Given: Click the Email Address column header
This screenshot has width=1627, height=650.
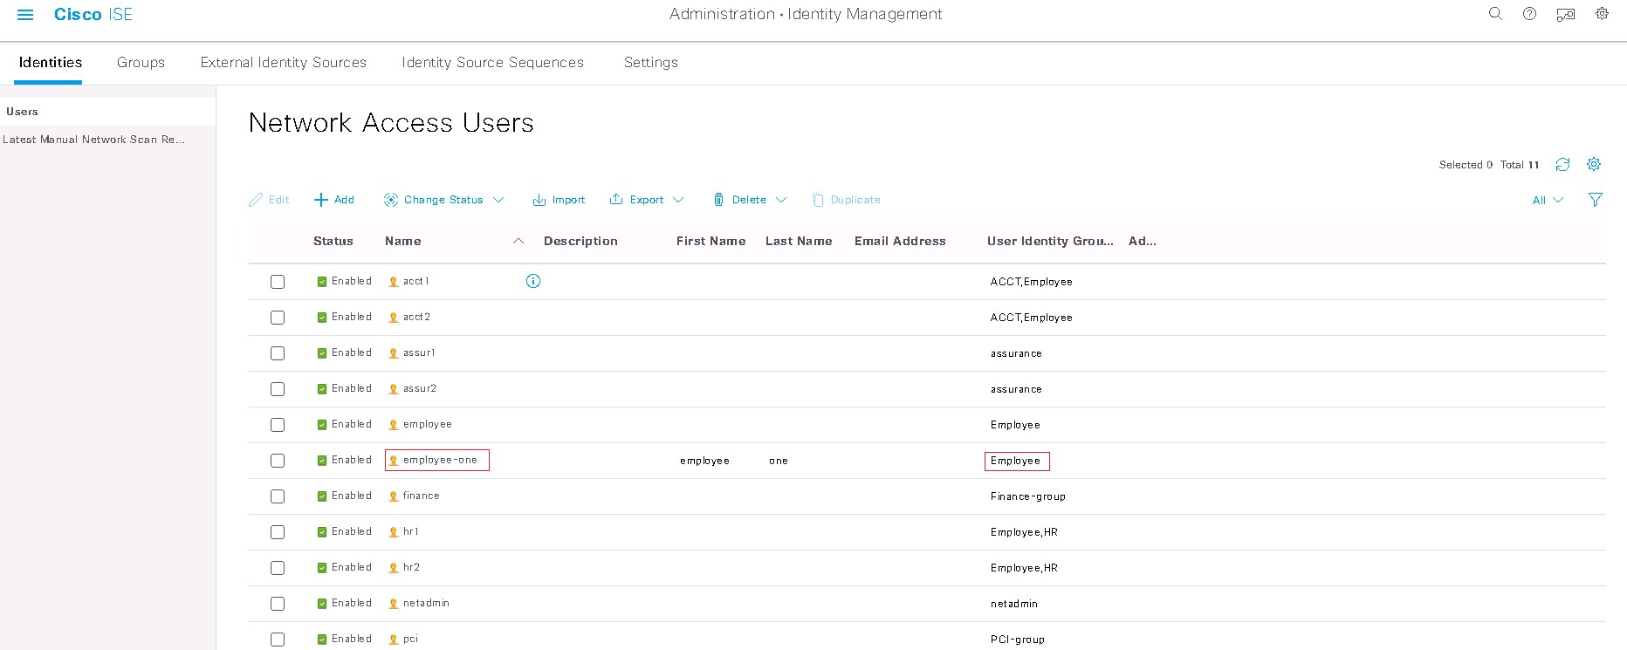Looking at the screenshot, I should coord(900,241).
